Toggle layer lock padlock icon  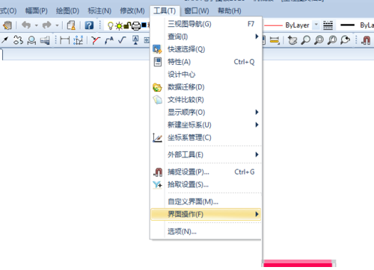point(127,25)
